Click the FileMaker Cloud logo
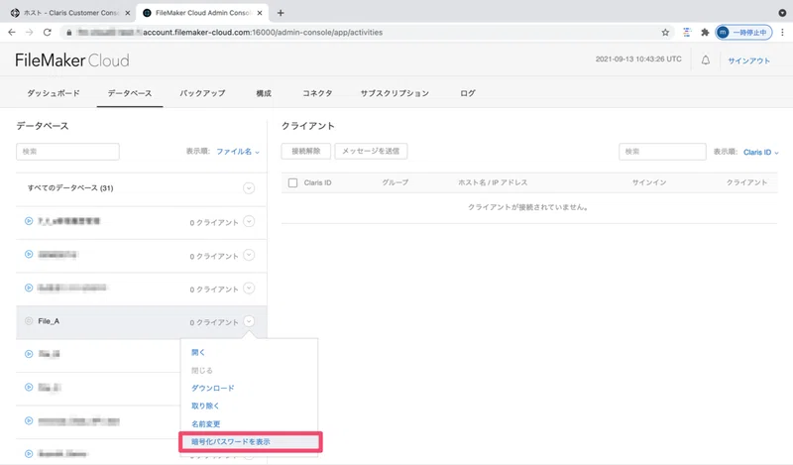The height and width of the screenshot is (465, 793). click(x=71, y=60)
